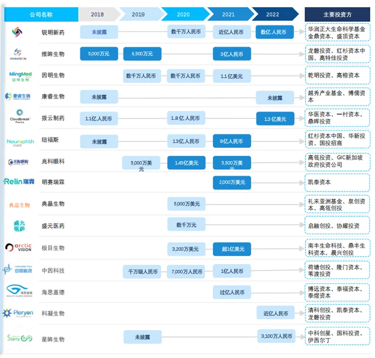Click the Cloudbreak Pharma logo
This screenshot has height=358, width=375.
[x=20, y=116]
